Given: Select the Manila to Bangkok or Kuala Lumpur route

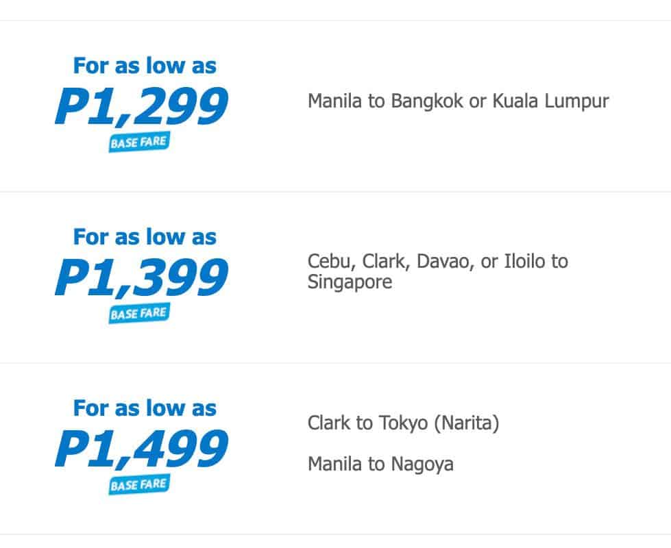Looking at the screenshot, I should click(458, 101).
